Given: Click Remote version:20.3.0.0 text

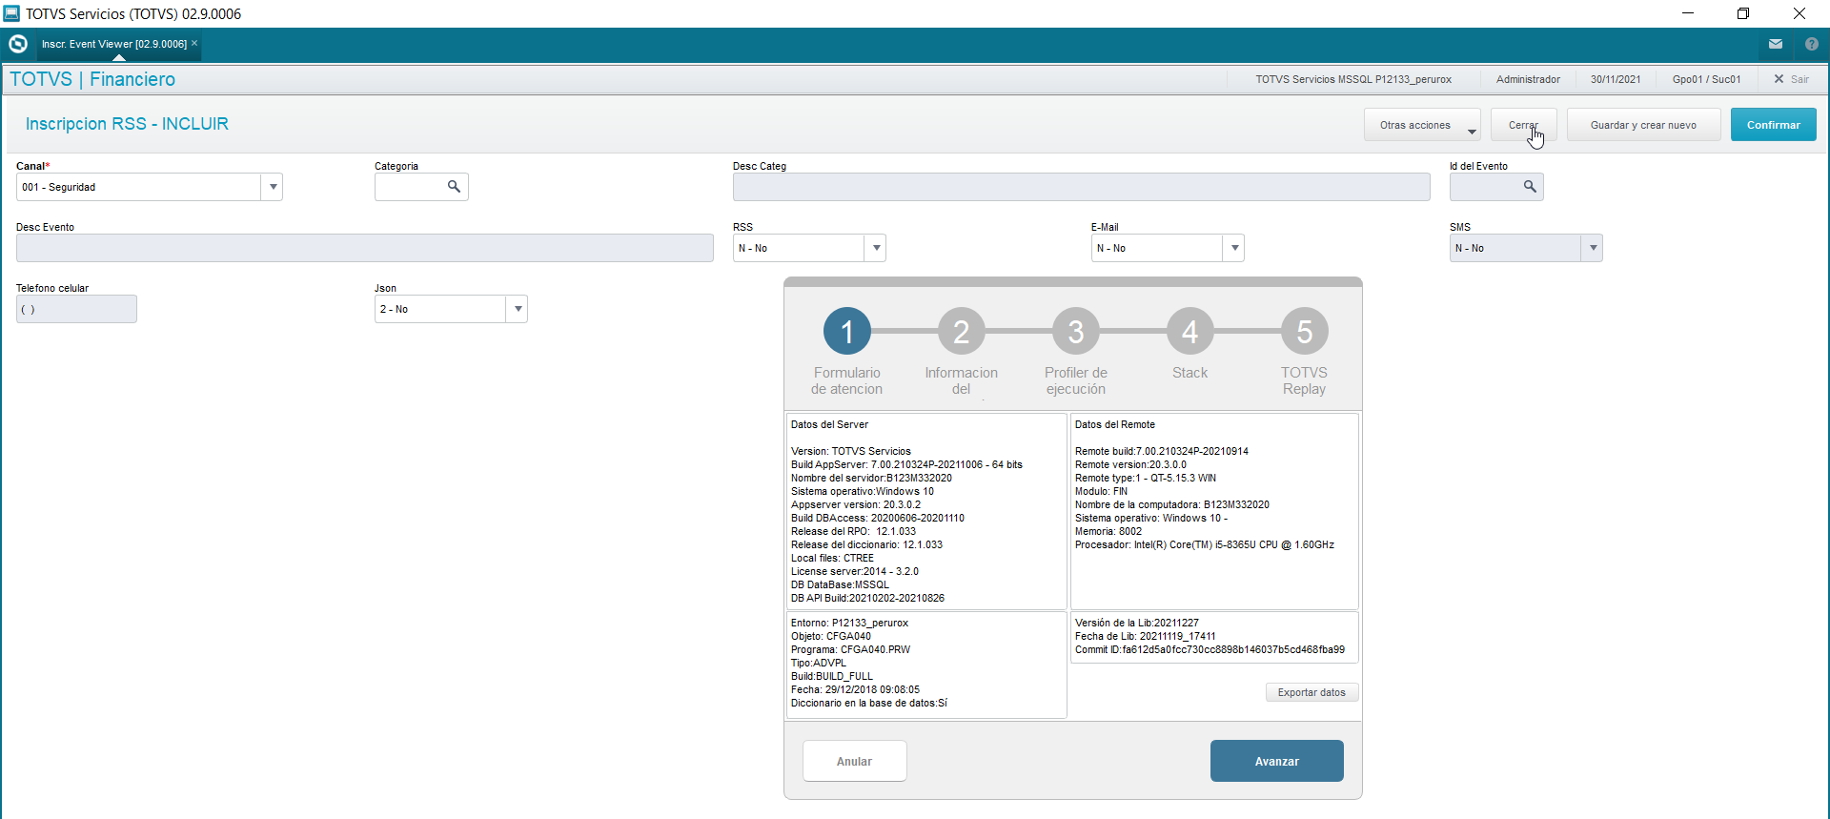Looking at the screenshot, I should tap(1130, 464).
